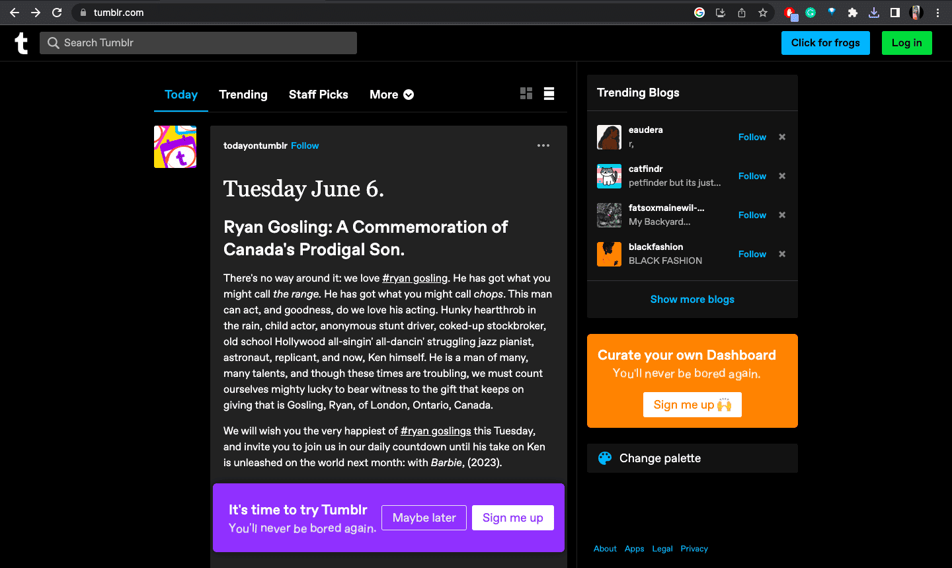Image resolution: width=952 pixels, height=568 pixels.
Task: Follow todayontumblr blog
Action: tap(305, 145)
